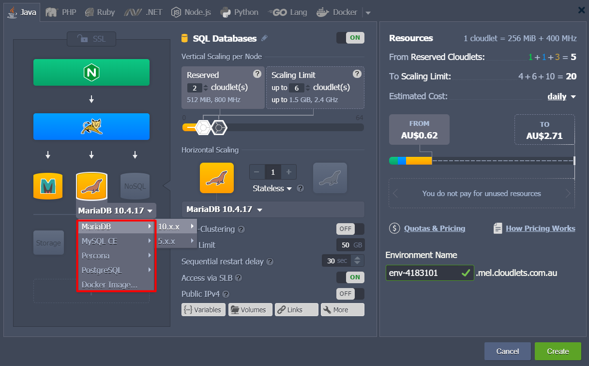This screenshot has width=589, height=366.
Task: Open the Public IPv4 help icon
Action: (x=226, y=294)
